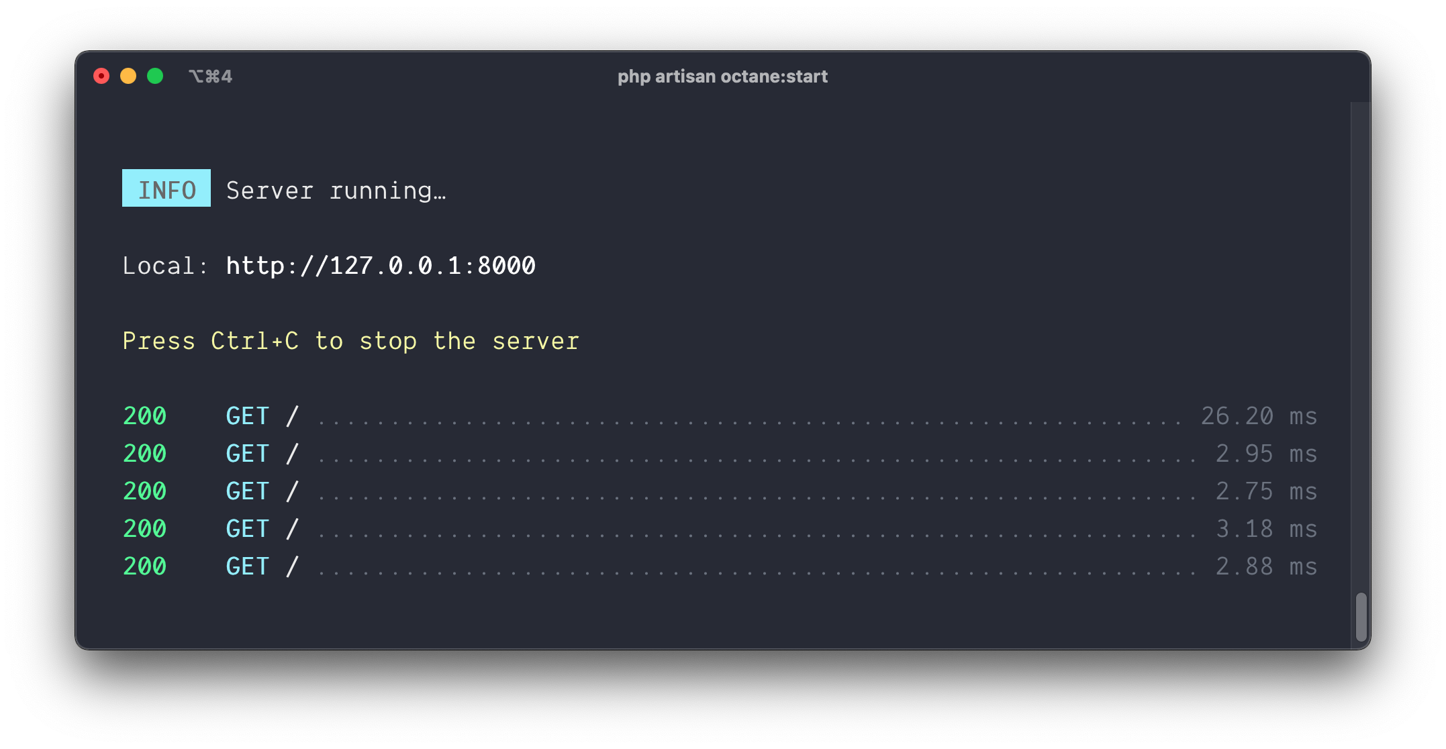Click the scrollbar thumb at the bottom right
Screen dimensions: 1446x749
[x=1361, y=617]
